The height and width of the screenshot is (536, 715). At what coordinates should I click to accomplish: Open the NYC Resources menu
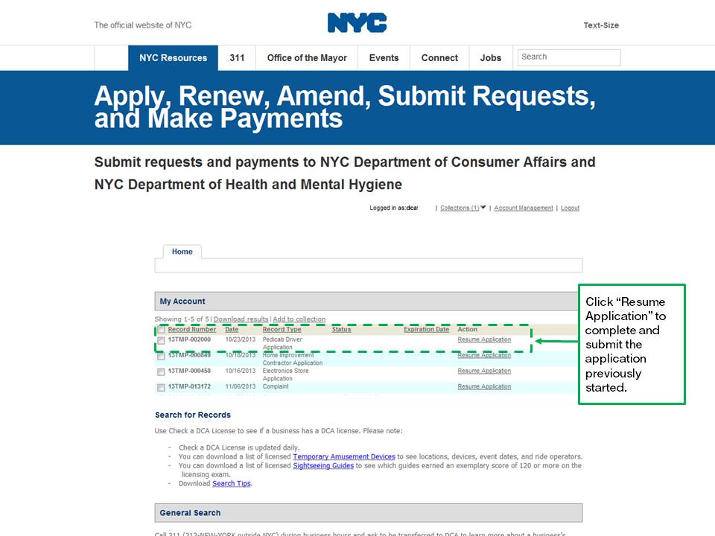(173, 58)
